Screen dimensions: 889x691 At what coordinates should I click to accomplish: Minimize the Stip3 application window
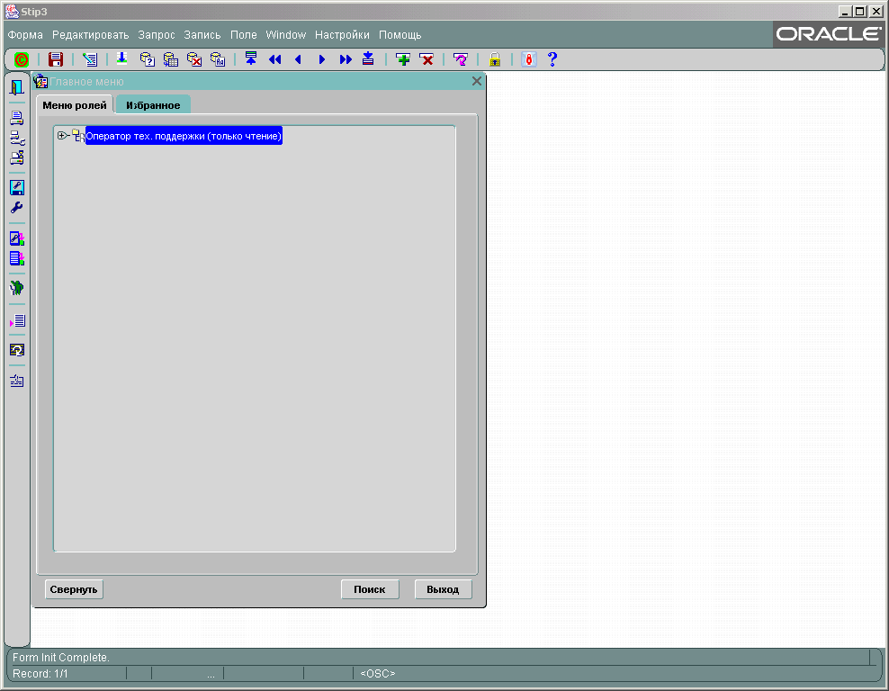(845, 12)
